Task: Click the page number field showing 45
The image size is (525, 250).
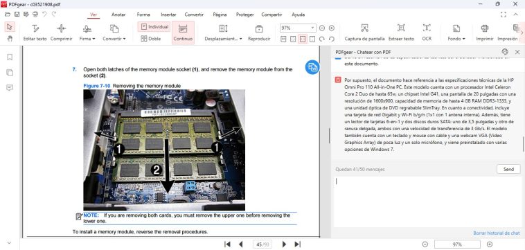Action: coord(262,244)
